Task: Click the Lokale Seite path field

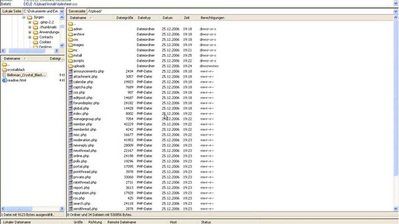Action: click(x=41, y=11)
